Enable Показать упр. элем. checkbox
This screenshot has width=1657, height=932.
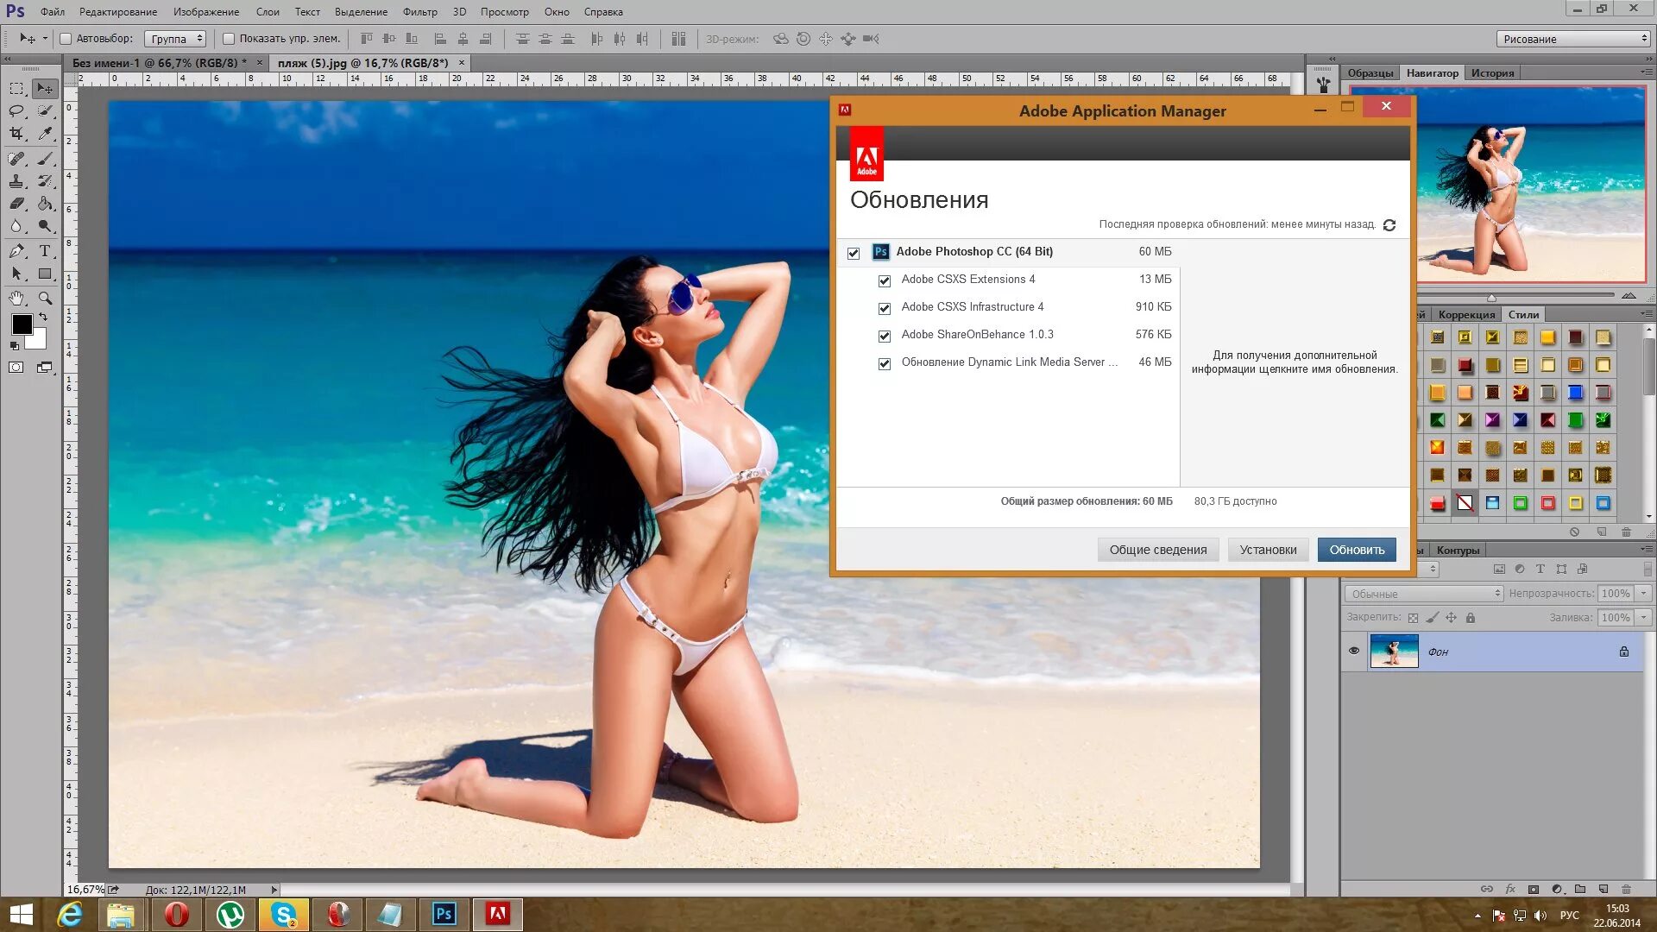pyautogui.click(x=229, y=39)
